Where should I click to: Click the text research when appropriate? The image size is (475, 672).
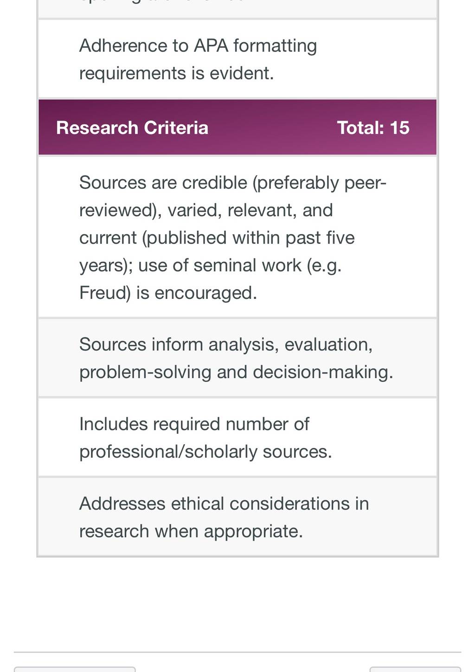pos(191,531)
